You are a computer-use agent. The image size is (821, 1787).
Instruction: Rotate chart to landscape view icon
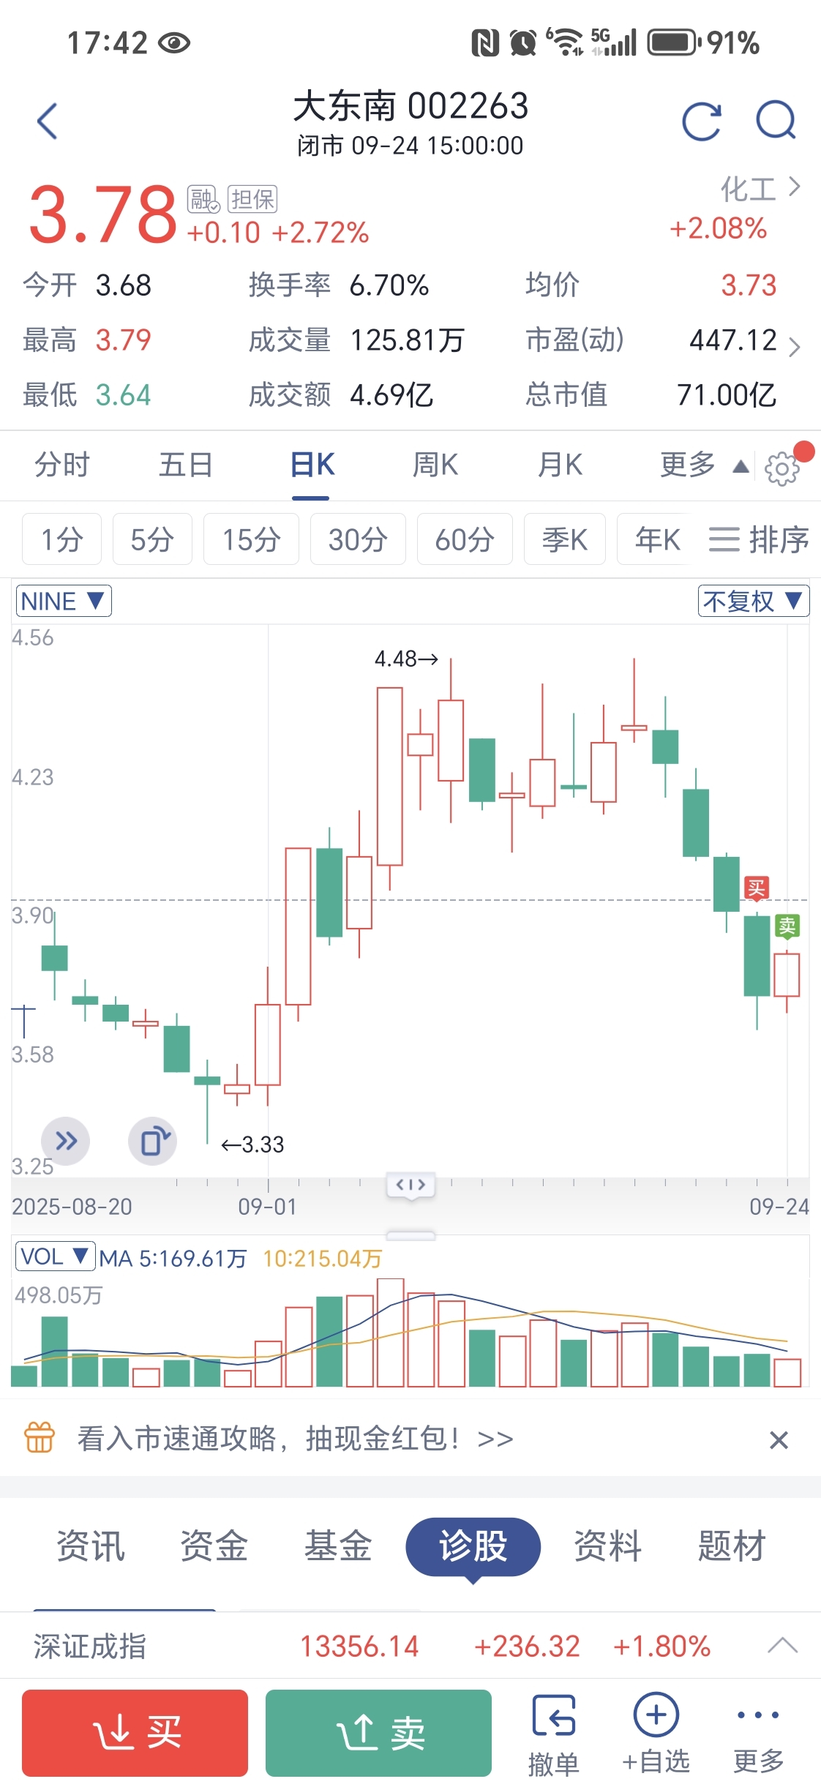coord(153,1141)
